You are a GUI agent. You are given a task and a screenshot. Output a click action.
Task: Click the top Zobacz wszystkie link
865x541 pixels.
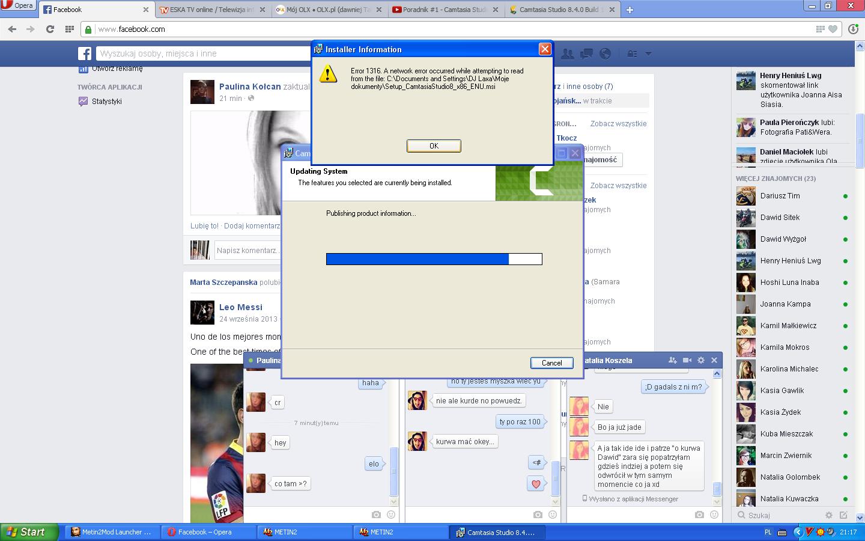618,124
